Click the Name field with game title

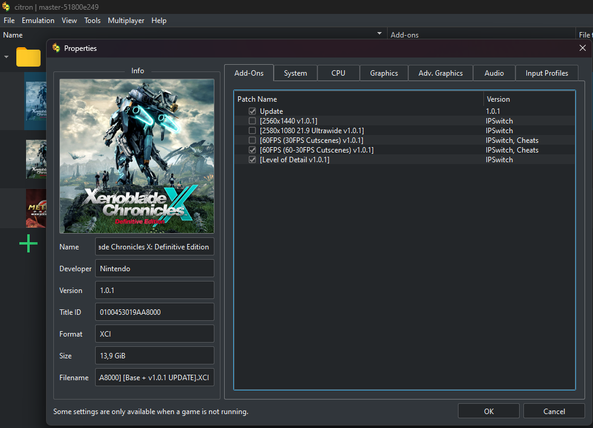(154, 246)
